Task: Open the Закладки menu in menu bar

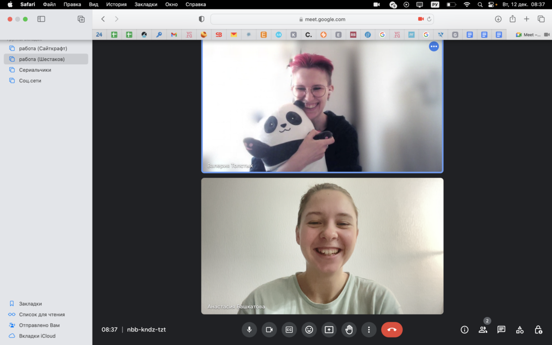Action: 146,4
